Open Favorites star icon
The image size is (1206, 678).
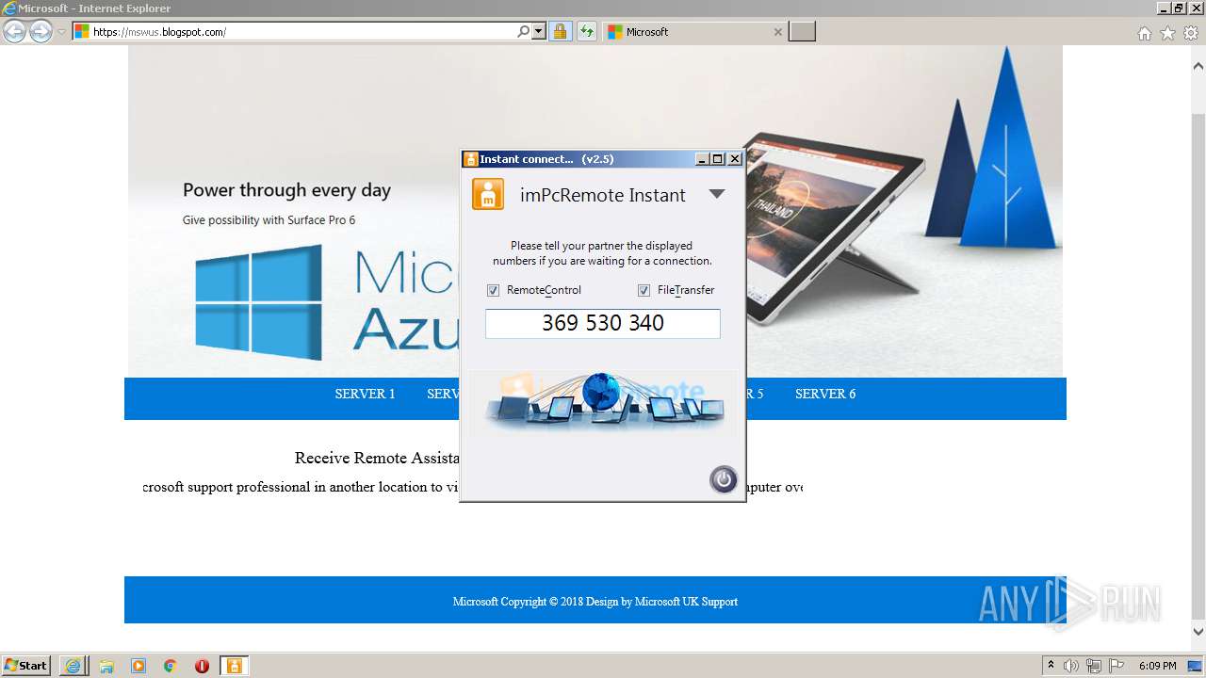(x=1167, y=33)
